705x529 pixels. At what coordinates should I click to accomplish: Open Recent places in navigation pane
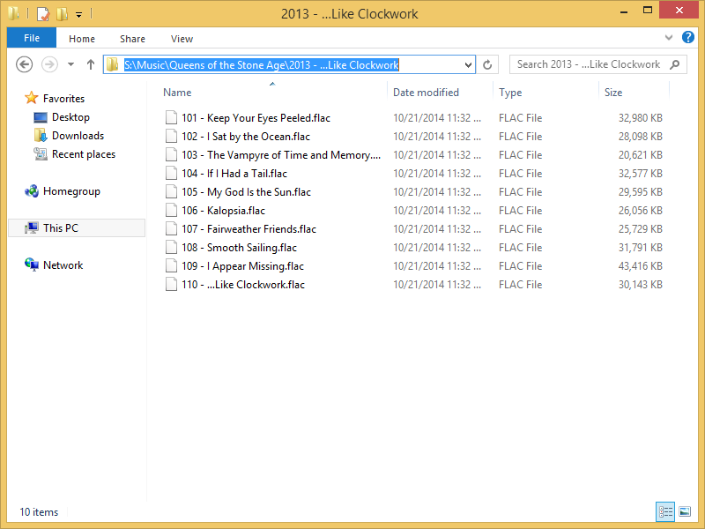point(84,154)
